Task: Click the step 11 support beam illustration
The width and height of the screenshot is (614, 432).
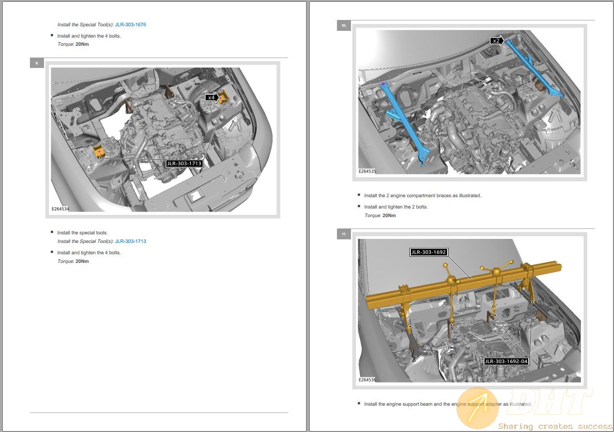Action: 469,311
